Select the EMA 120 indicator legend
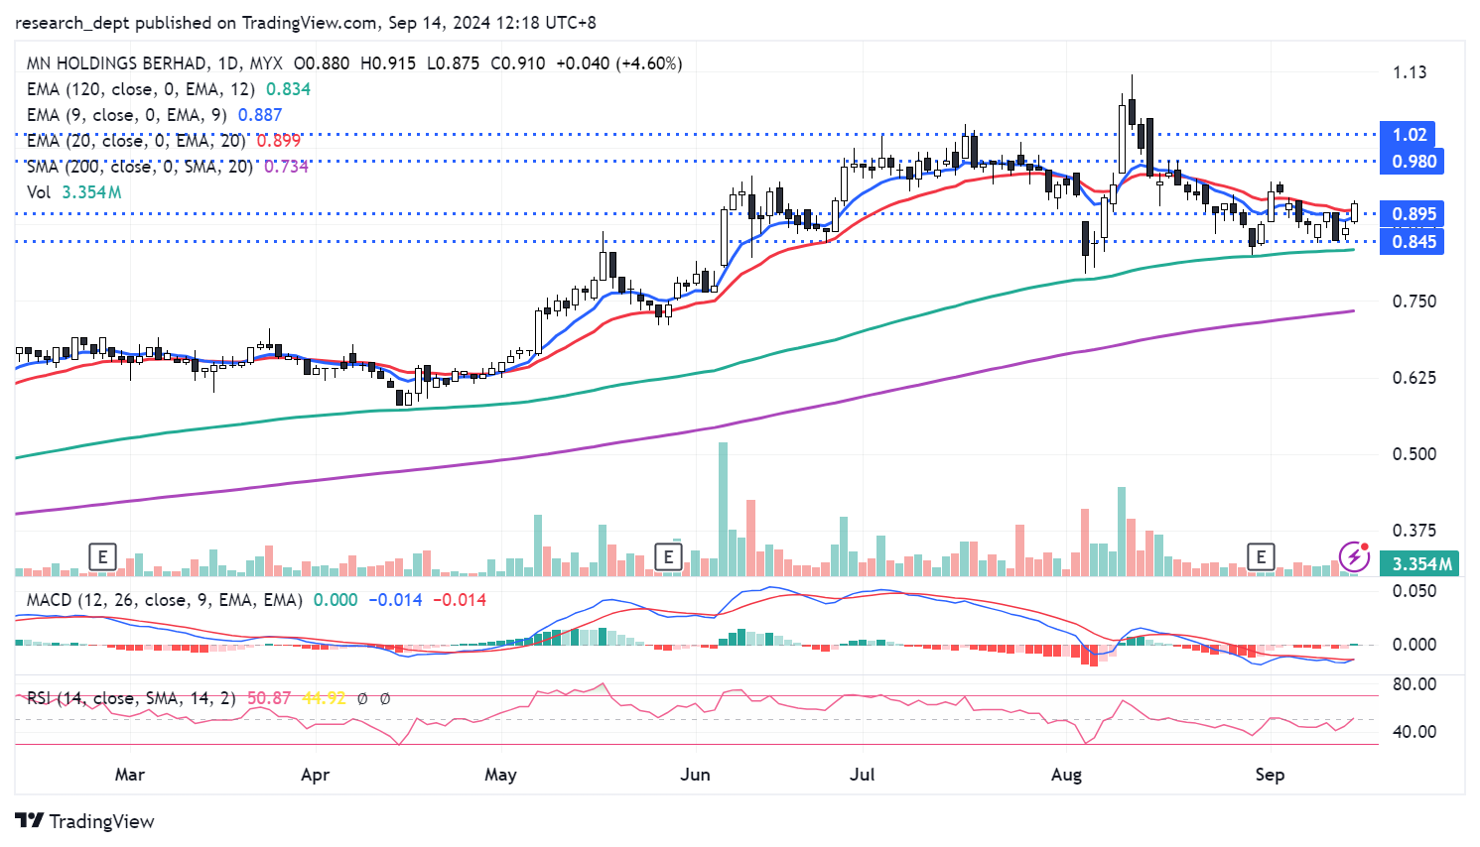 tap(139, 89)
